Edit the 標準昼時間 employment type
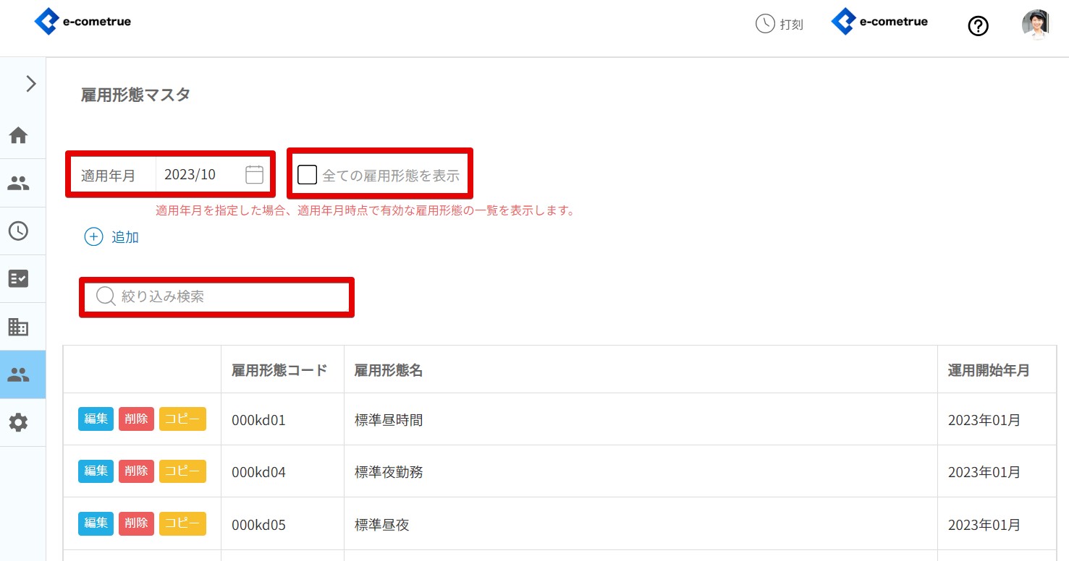This screenshot has height=561, width=1069. pyautogui.click(x=96, y=419)
